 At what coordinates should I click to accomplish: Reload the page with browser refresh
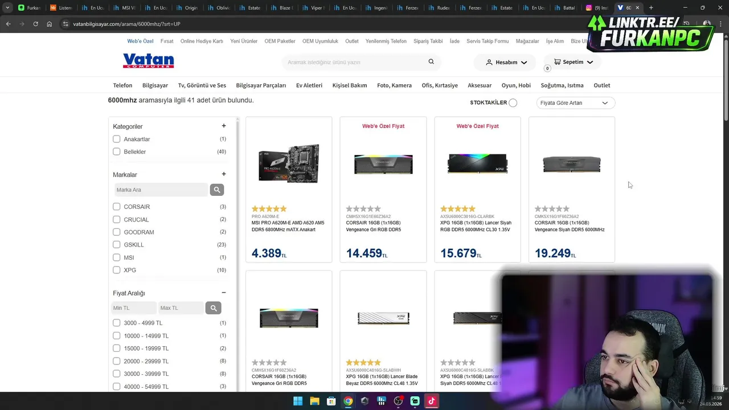point(35,24)
